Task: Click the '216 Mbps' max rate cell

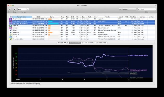Action: coord(134,32)
